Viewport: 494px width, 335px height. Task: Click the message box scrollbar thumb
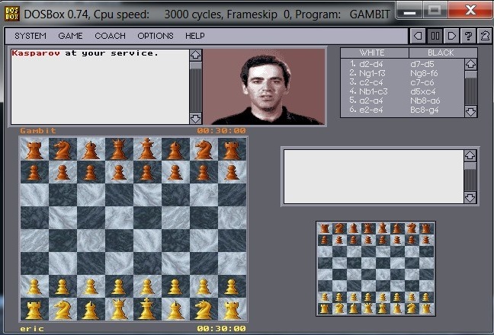(195, 65)
